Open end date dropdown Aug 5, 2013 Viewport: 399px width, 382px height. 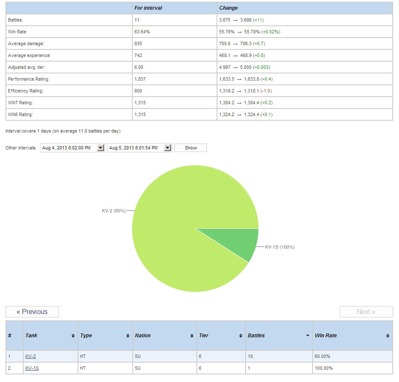(x=168, y=148)
